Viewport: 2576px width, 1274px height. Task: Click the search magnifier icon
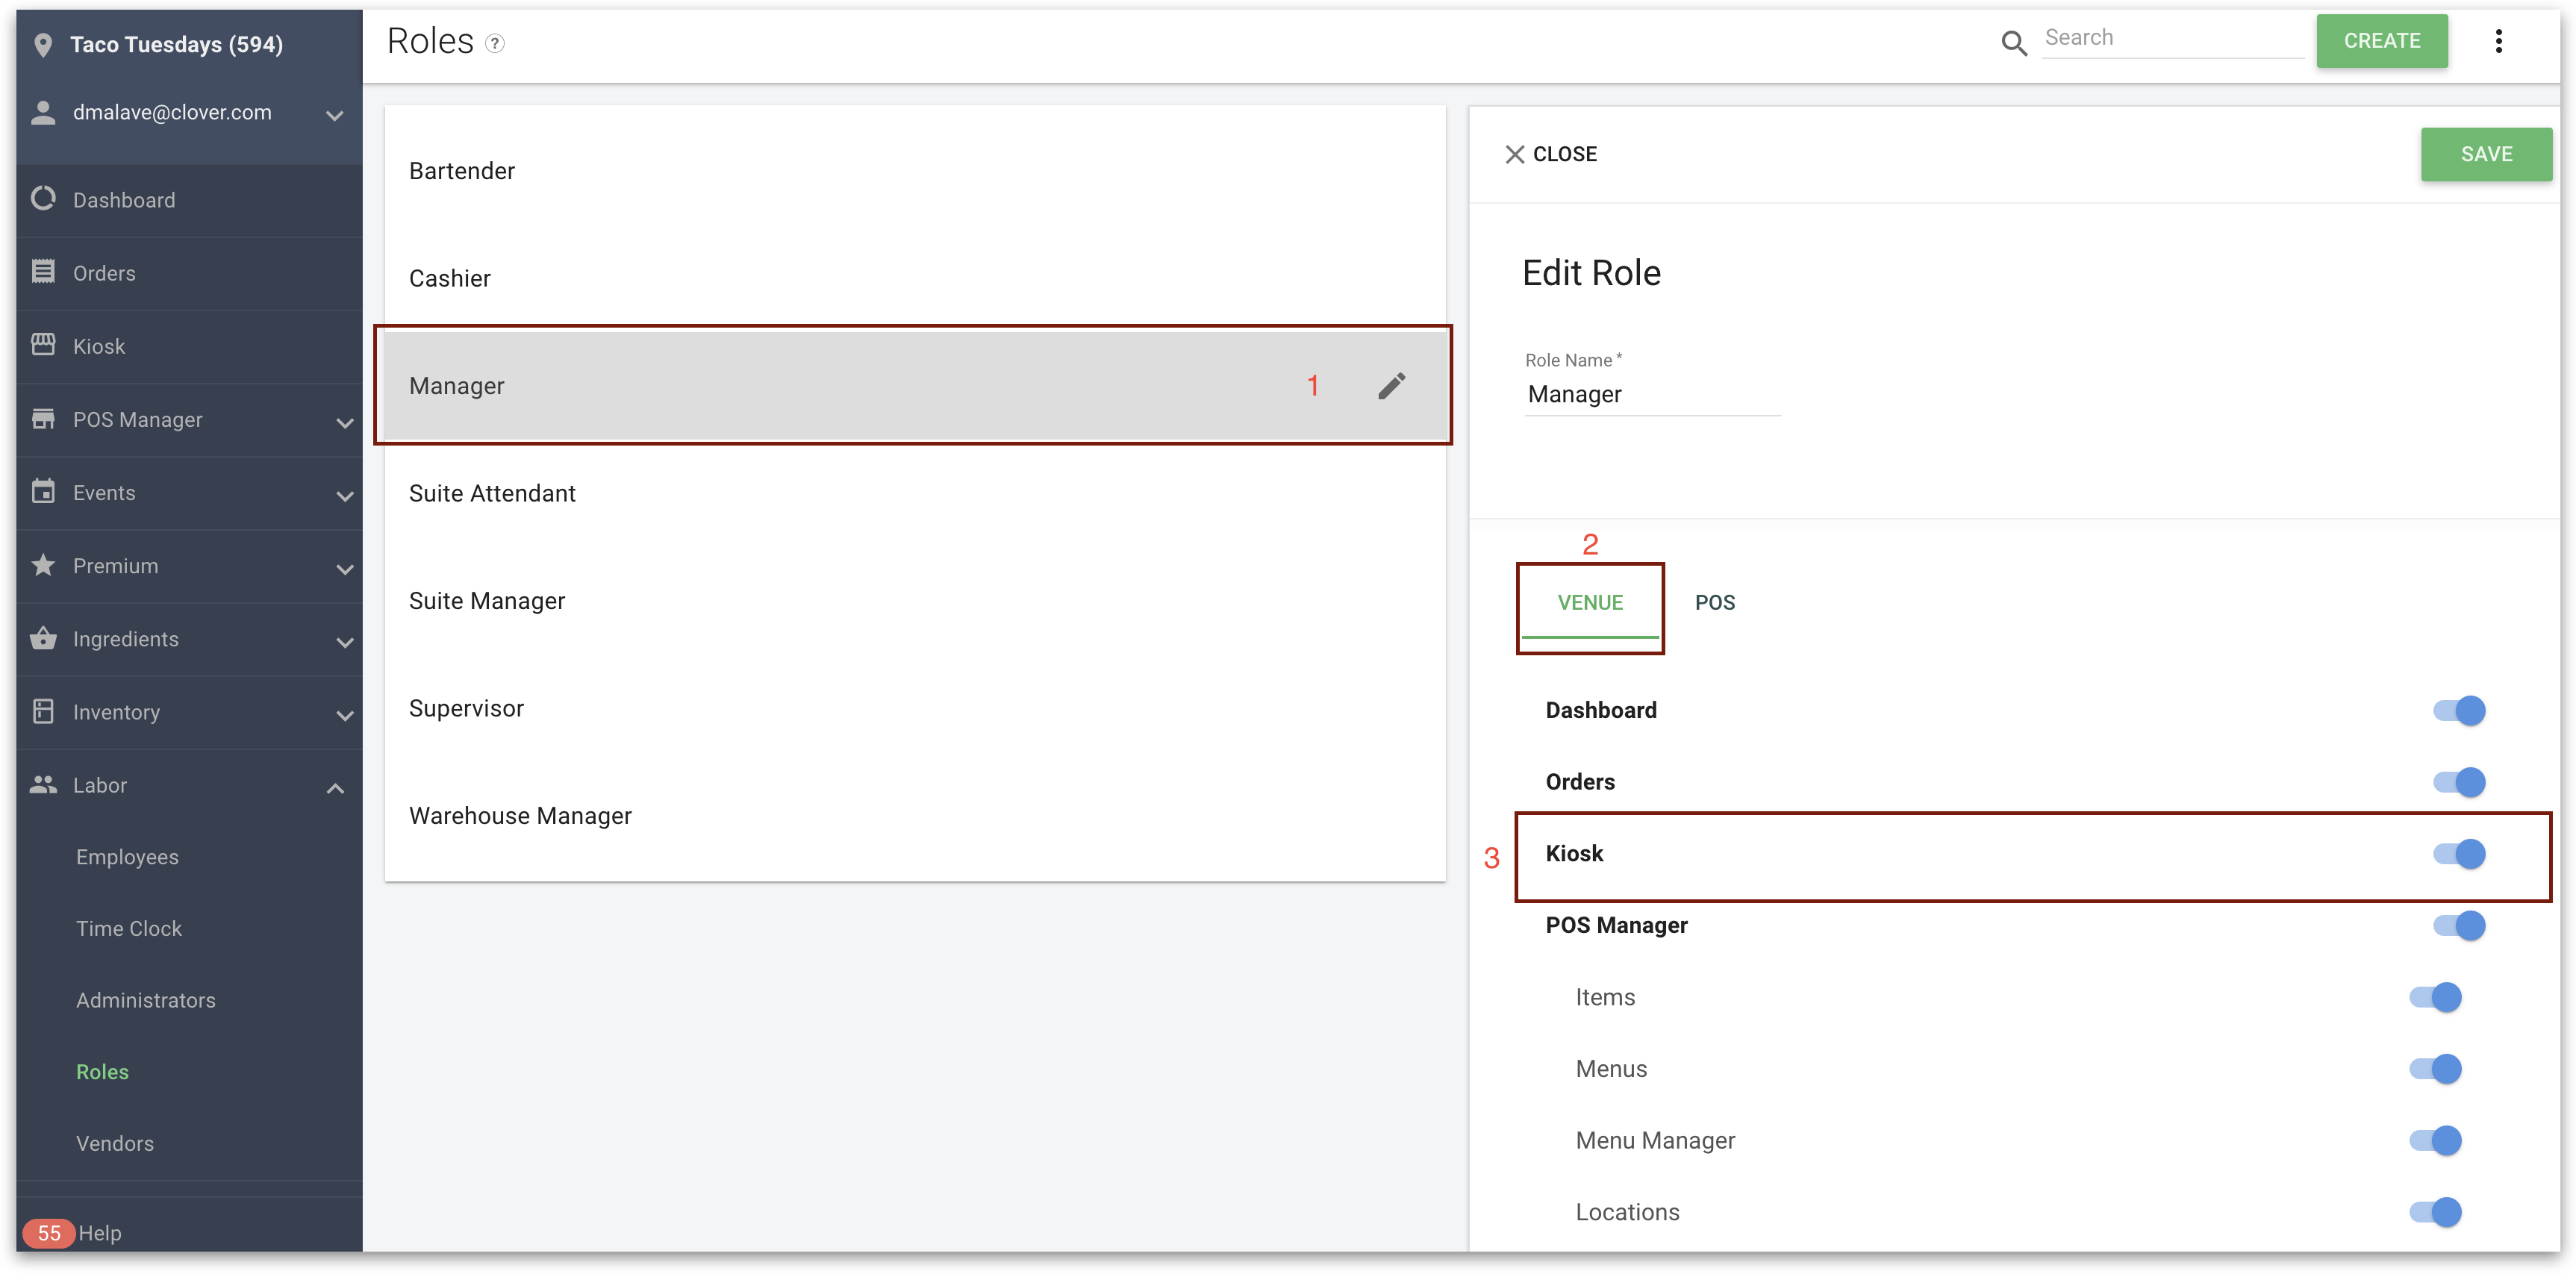(x=2013, y=42)
